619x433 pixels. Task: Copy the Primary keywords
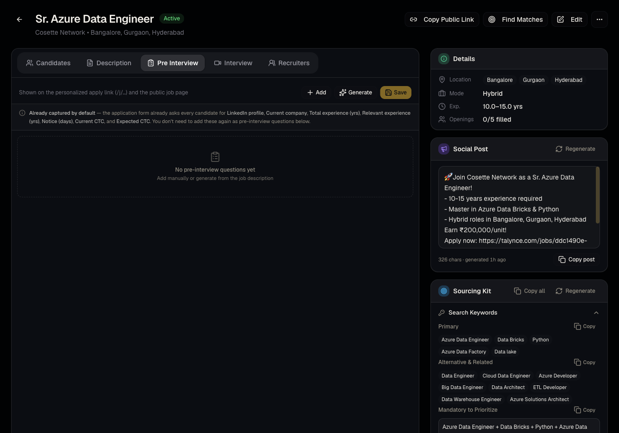coord(585,327)
